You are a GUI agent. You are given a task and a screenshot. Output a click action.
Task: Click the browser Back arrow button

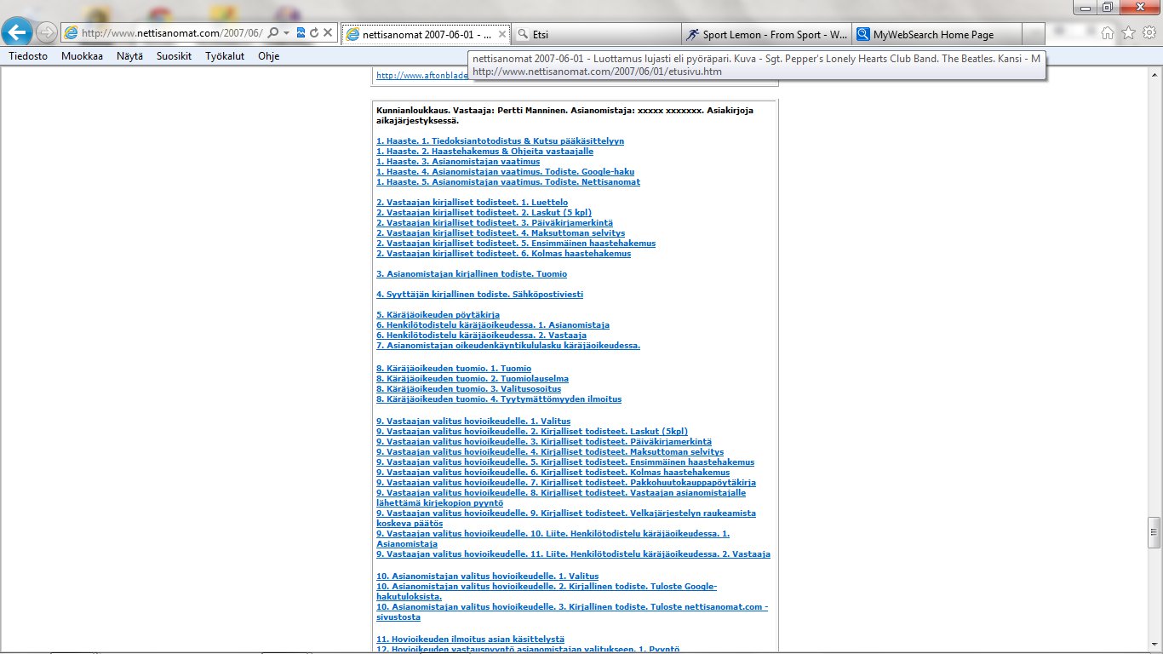17,33
